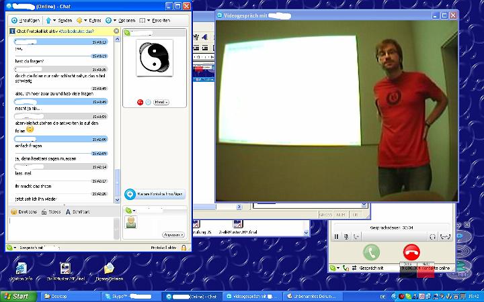Open the Anpassen dropdown button

173,235
